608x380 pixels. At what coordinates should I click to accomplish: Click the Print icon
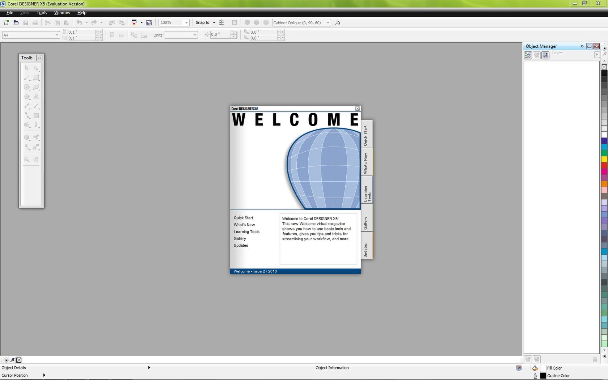[x=35, y=22]
